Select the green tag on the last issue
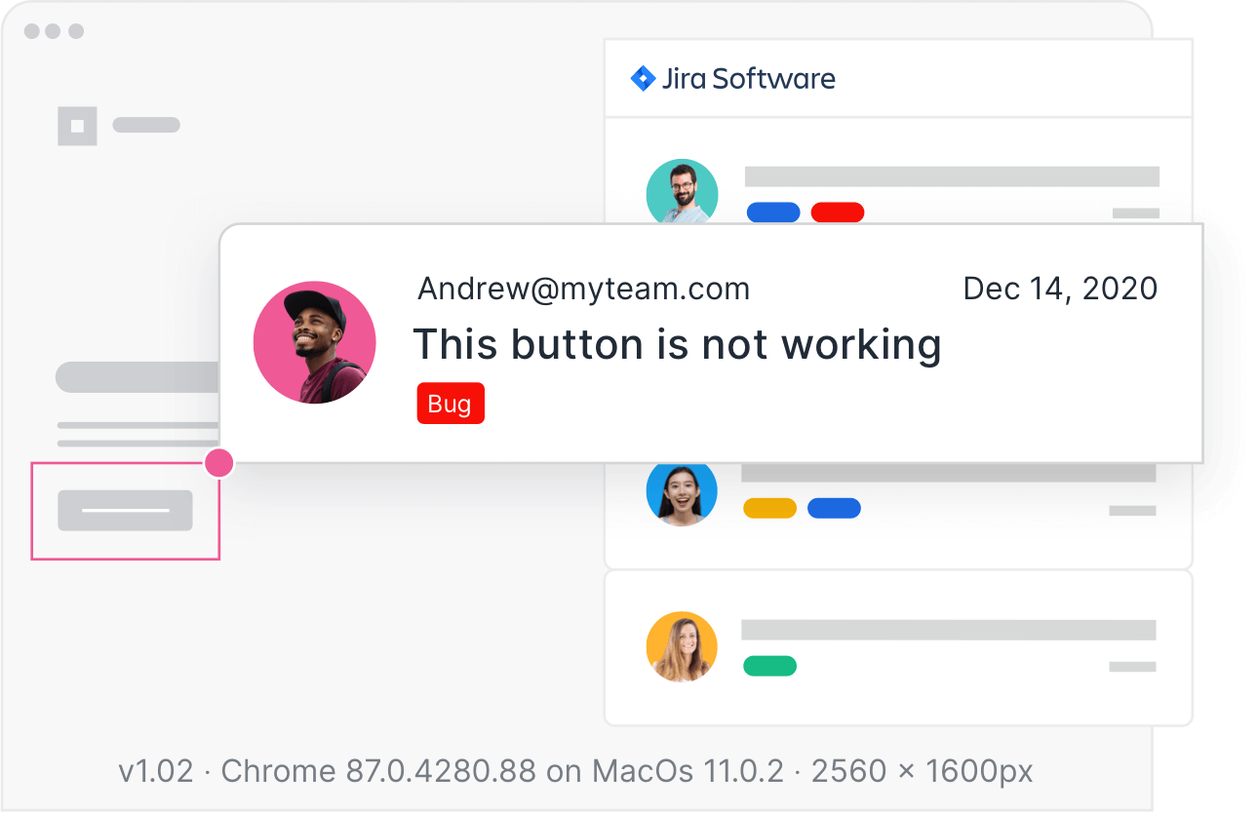Image resolution: width=1258 pixels, height=813 pixels. pos(769,666)
